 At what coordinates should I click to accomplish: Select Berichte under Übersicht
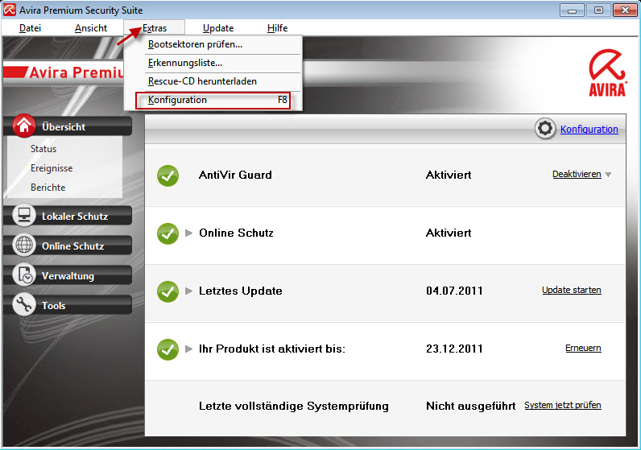coord(48,188)
